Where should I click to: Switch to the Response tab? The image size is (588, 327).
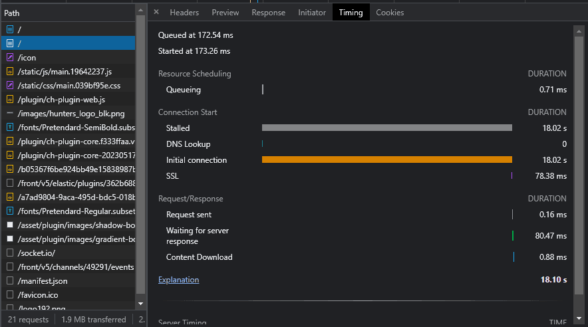(x=268, y=13)
